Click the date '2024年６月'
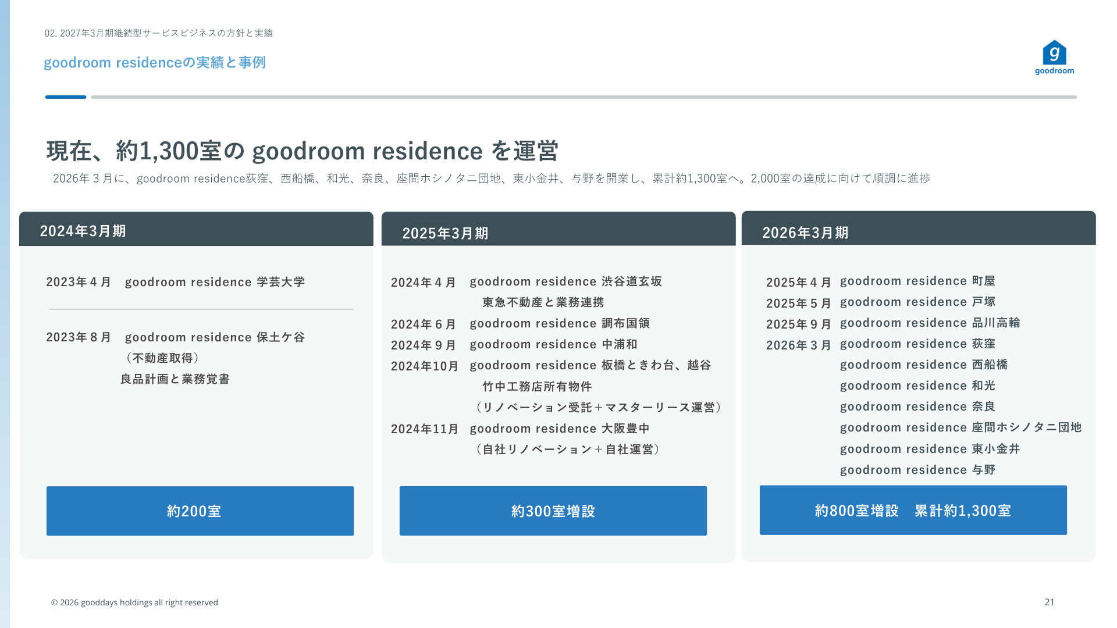This screenshot has height=628, width=1117. [424, 324]
